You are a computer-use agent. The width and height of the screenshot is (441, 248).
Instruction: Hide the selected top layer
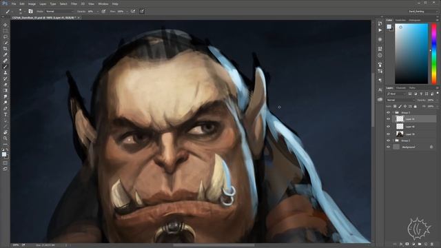(x=388, y=119)
